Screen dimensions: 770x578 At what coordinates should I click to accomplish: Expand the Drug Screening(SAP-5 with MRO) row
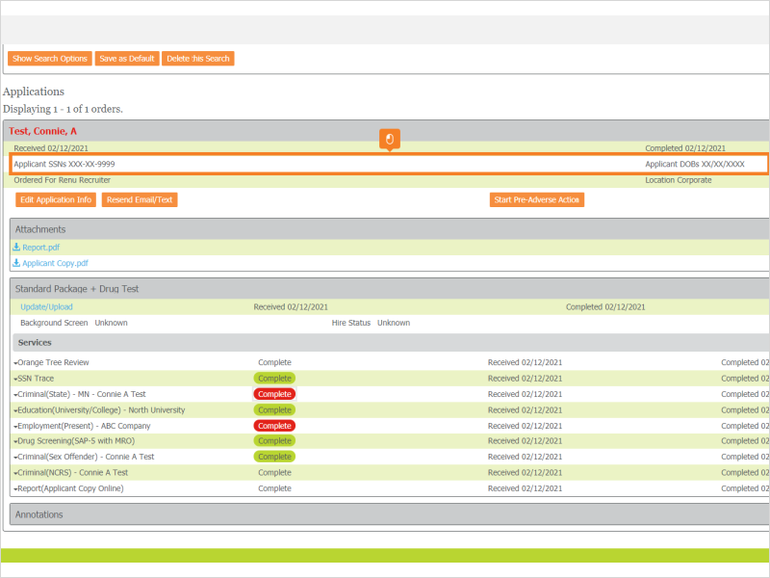point(13,440)
